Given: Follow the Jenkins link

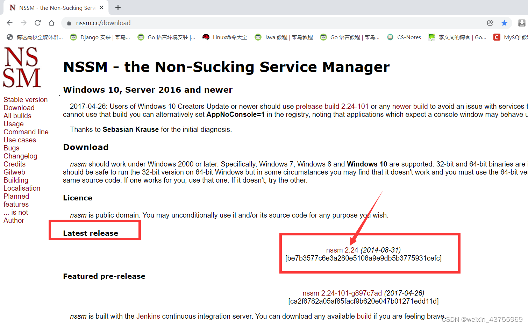Looking at the screenshot, I should (148, 316).
